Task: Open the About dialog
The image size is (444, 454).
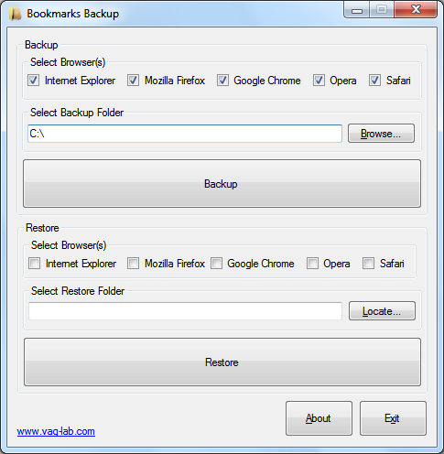Action: coord(319,418)
